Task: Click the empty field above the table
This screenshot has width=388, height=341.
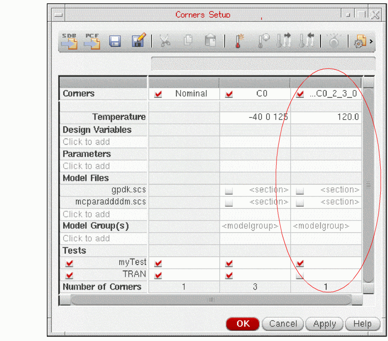Action: [x=263, y=64]
